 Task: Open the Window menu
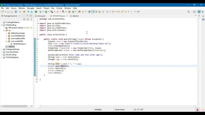68,8
